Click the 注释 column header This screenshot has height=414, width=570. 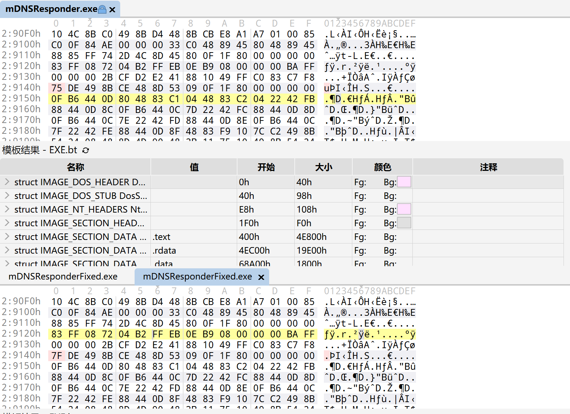(x=488, y=167)
